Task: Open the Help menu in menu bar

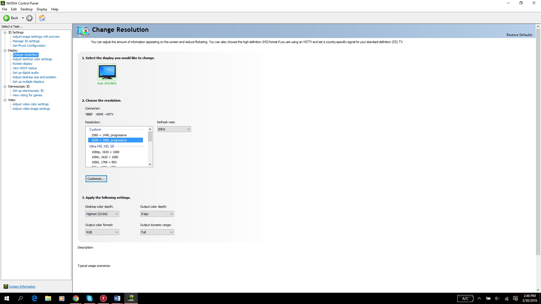Action: tap(55, 9)
